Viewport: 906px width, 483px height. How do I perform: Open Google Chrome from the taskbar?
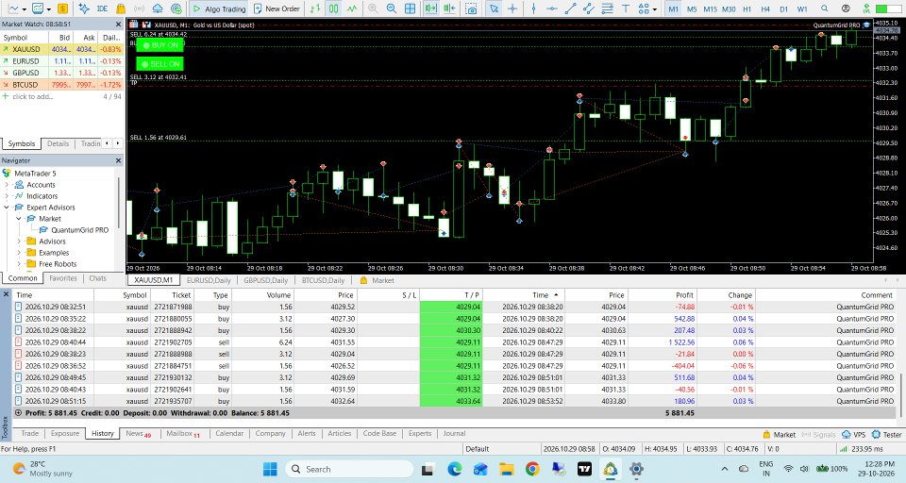[x=532, y=469]
